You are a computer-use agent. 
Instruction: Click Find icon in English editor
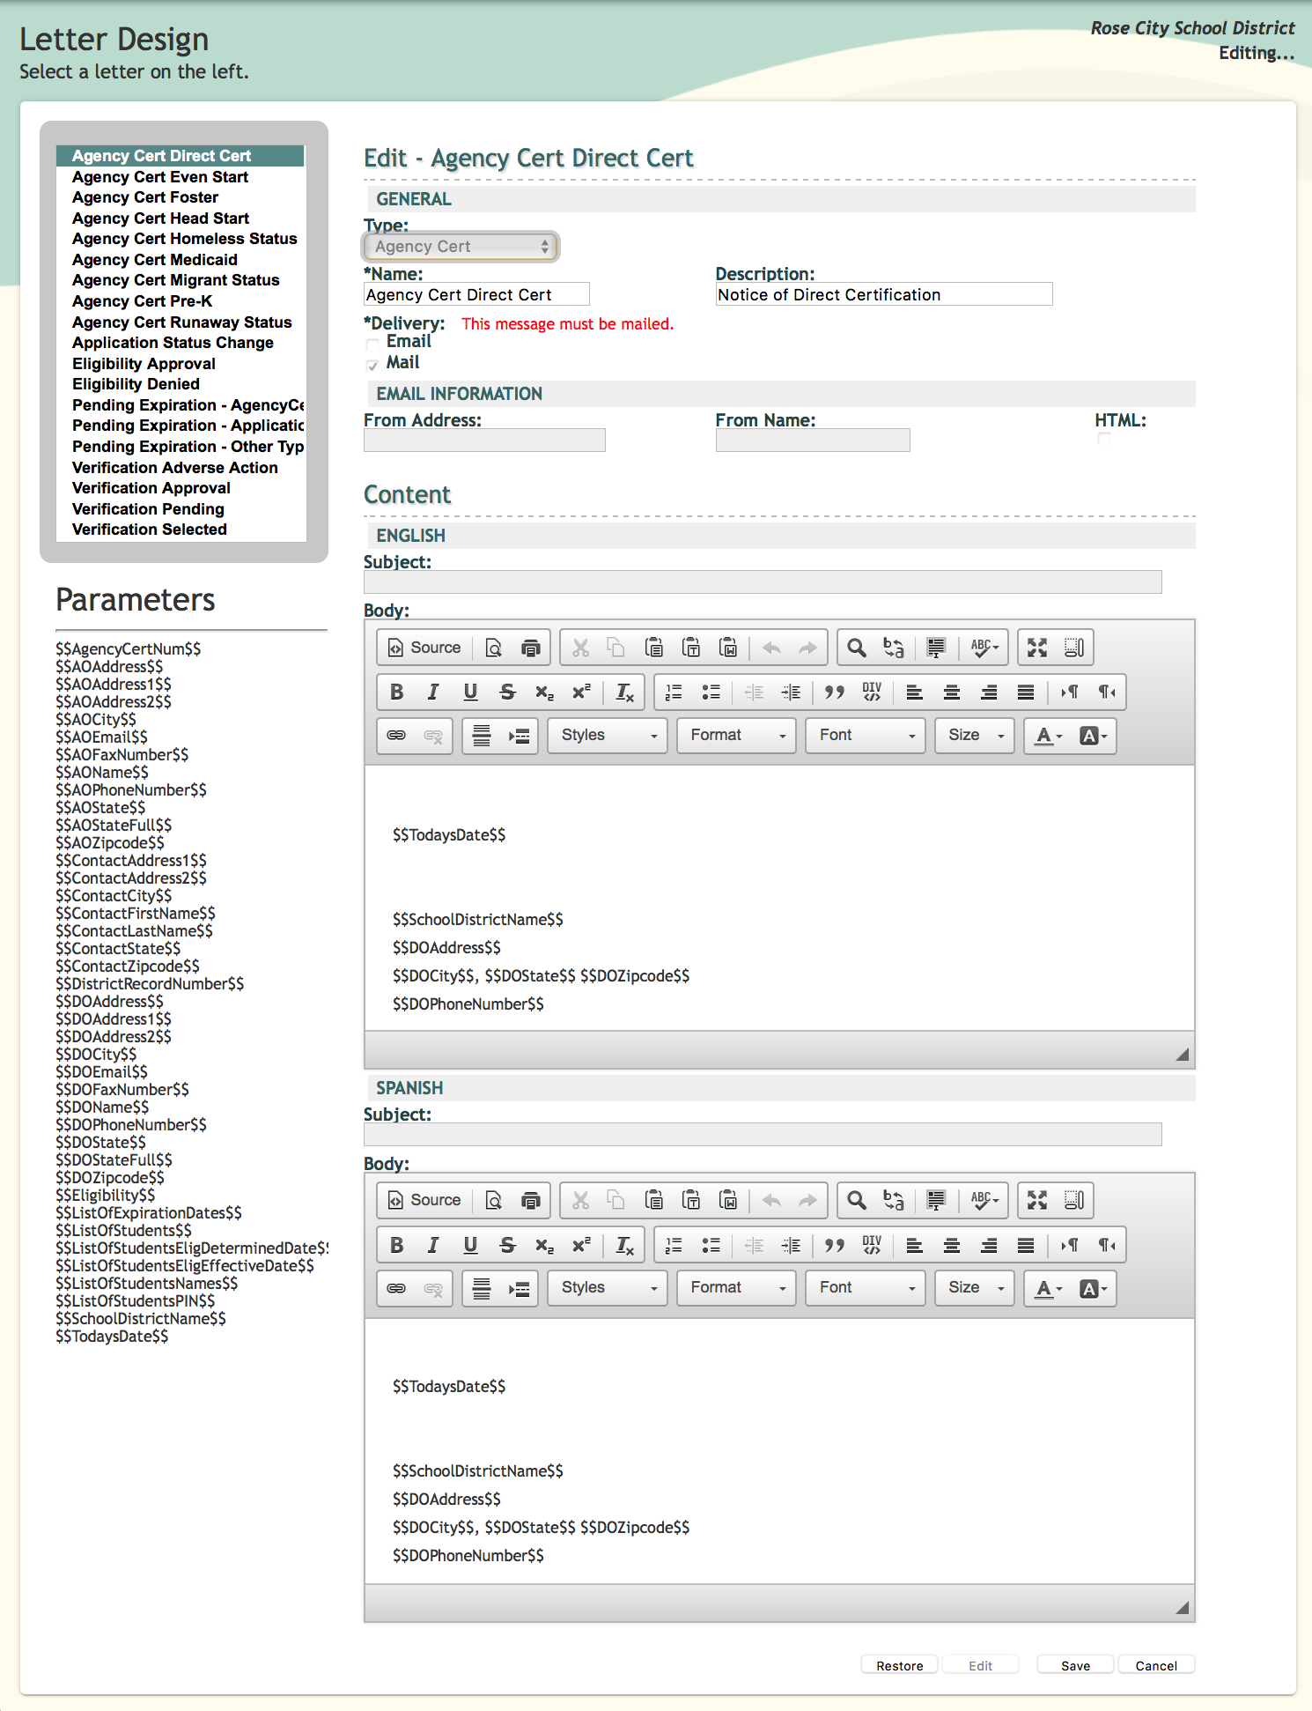point(856,648)
